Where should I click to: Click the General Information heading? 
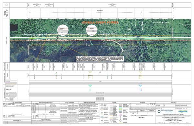tap(89, 102)
